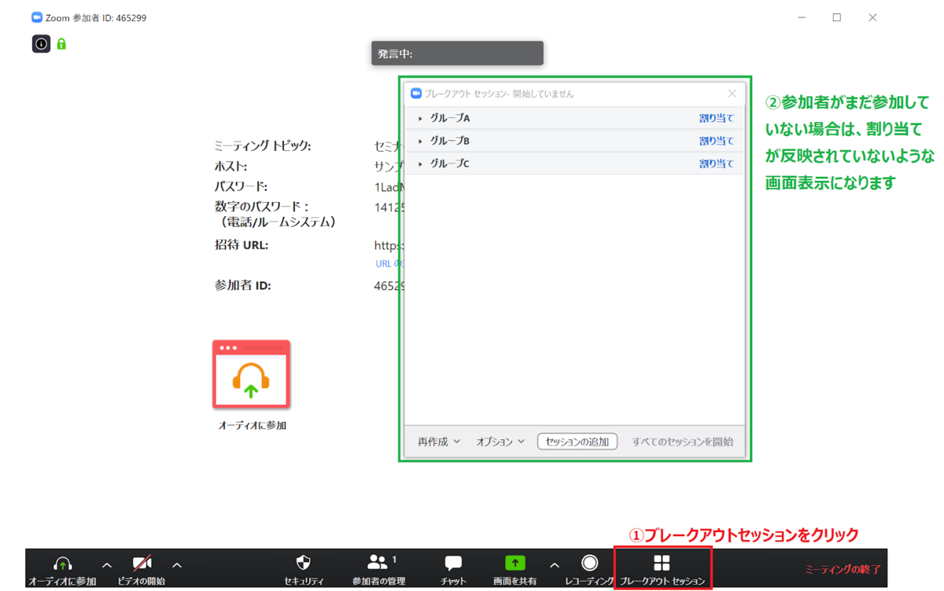The height and width of the screenshot is (591, 944).
Task: Click the large オーディオに参加 thumbnail
Action: click(252, 375)
